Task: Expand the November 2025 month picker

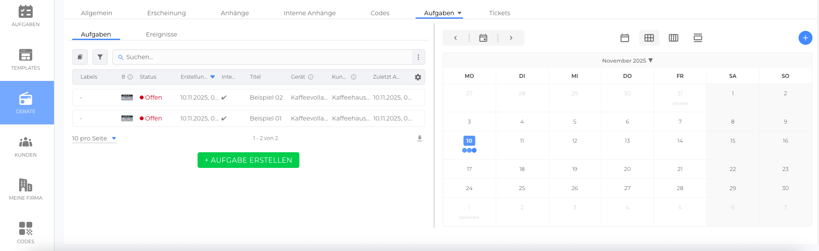Action: tap(627, 60)
